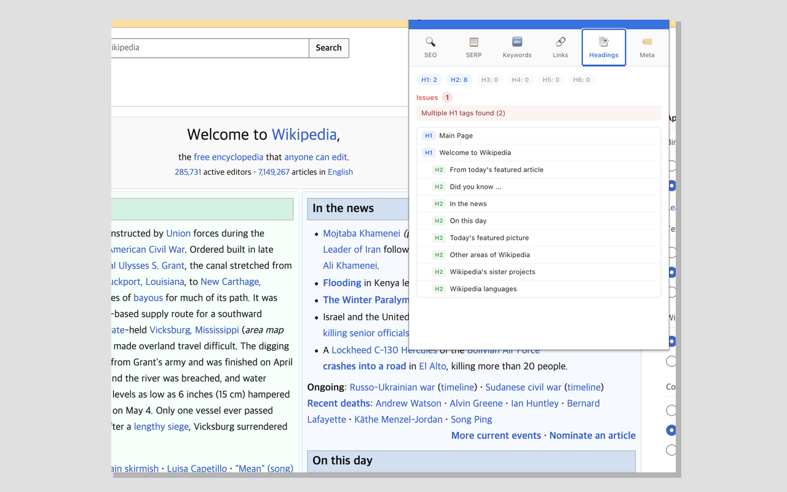Viewport: 787px width, 492px height.
Task: Click the 285,731 active editors link
Action: [x=188, y=172]
